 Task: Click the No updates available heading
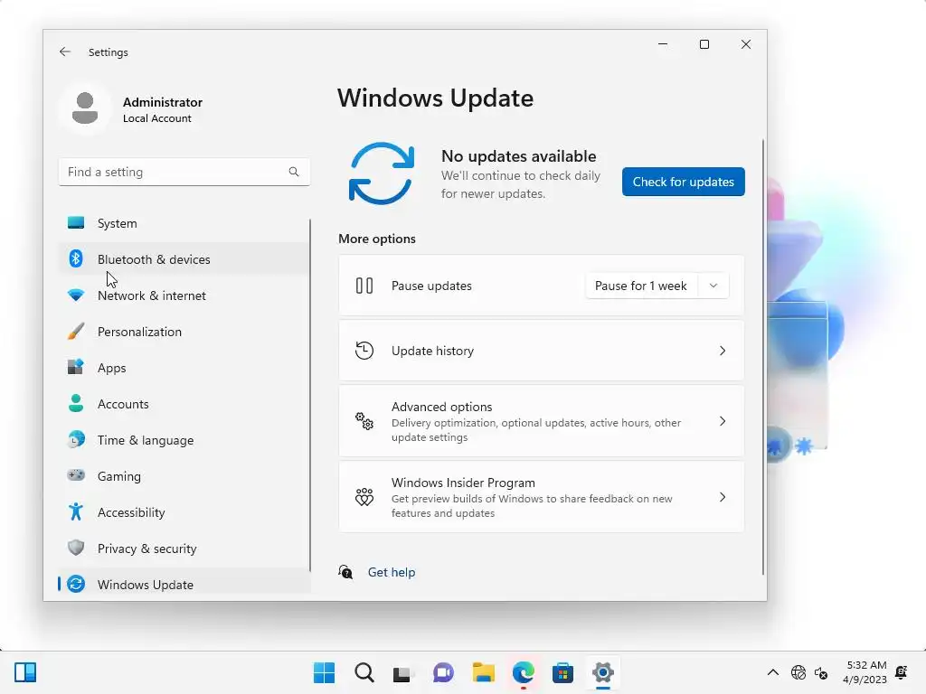[x=518, y=155]
